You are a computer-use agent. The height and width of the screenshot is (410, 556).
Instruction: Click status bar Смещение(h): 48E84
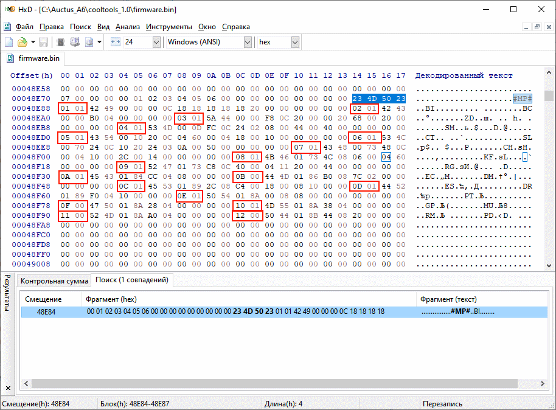tap(36, 404)
